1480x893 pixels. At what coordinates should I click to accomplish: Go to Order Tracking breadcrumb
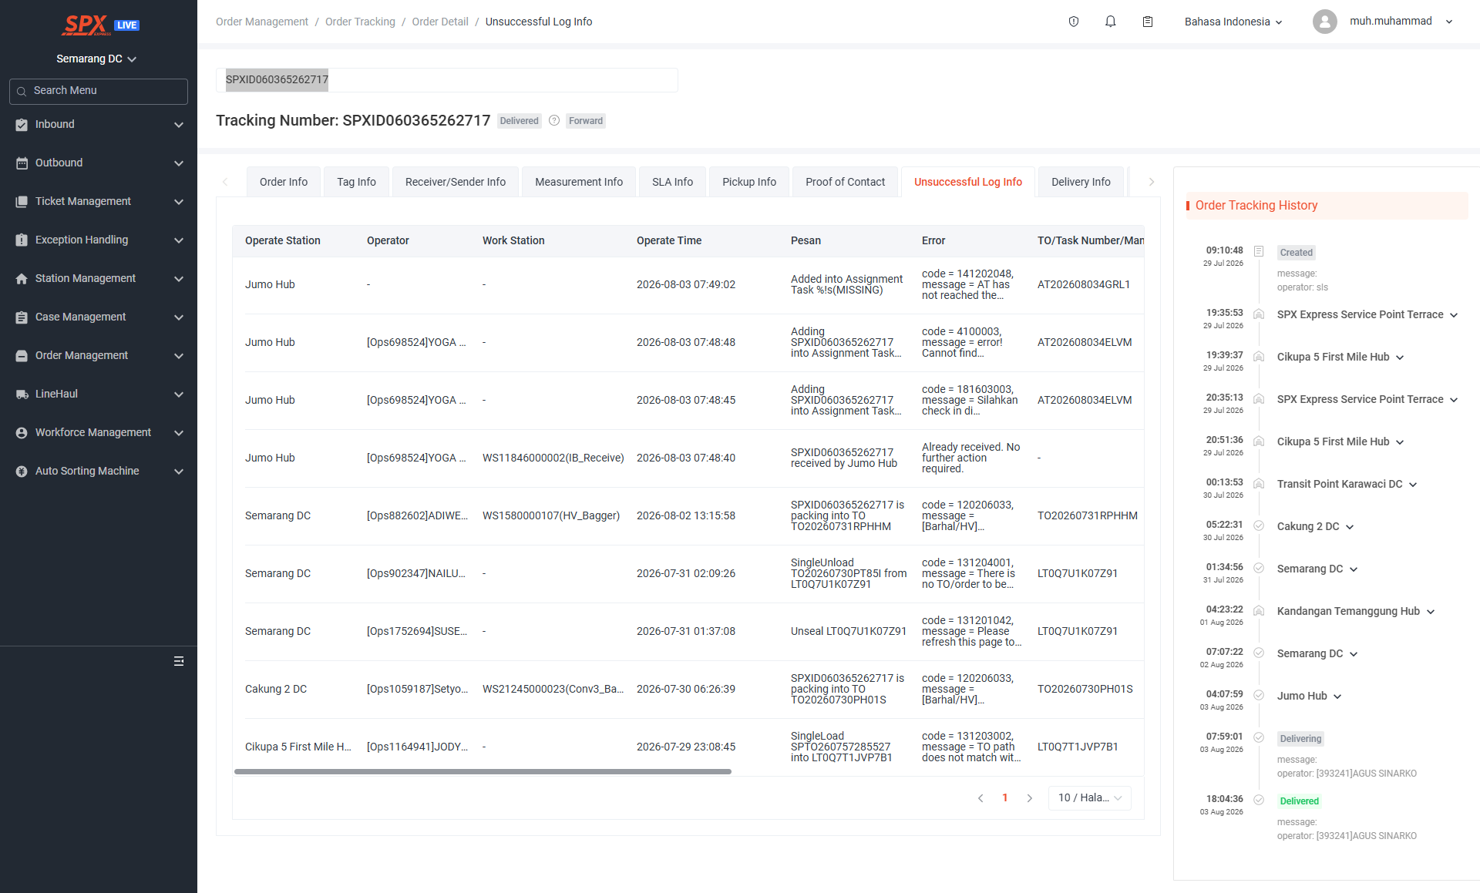point(360,22)
